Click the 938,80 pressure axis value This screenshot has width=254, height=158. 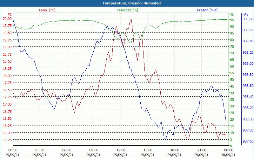click(247, 75)
